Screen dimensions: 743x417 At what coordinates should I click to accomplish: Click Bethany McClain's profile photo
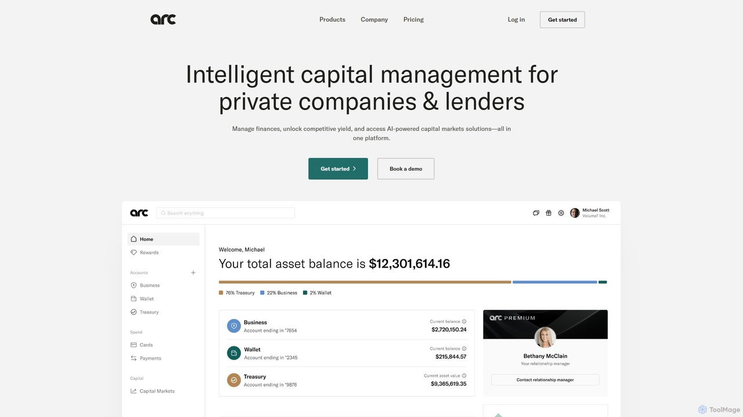point(545,337)
